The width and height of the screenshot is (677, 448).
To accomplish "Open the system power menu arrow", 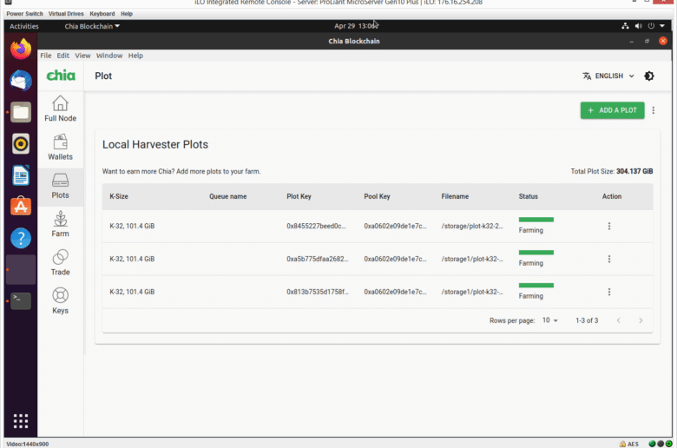I will pyautogui.click(x=662, y=26).
